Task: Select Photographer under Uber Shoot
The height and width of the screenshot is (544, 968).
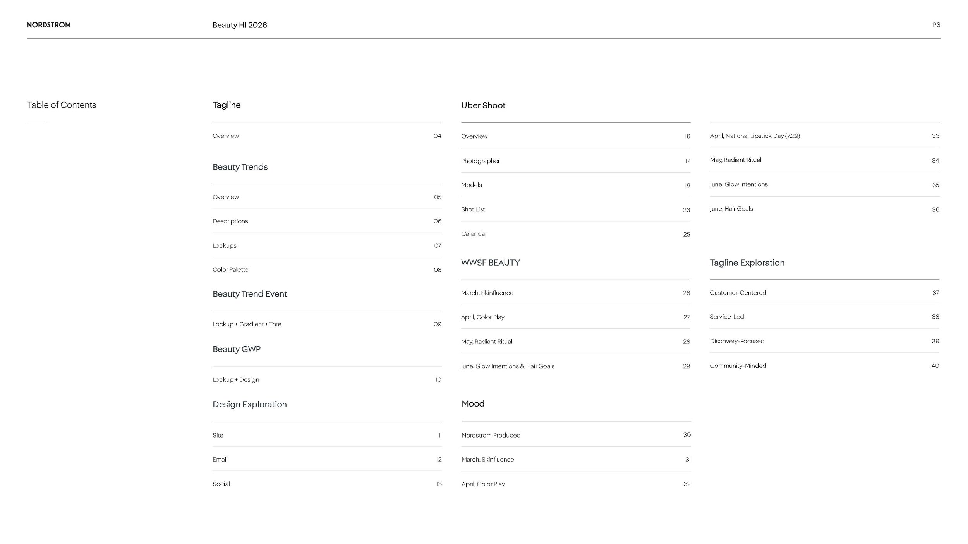Action: [480, 161]
